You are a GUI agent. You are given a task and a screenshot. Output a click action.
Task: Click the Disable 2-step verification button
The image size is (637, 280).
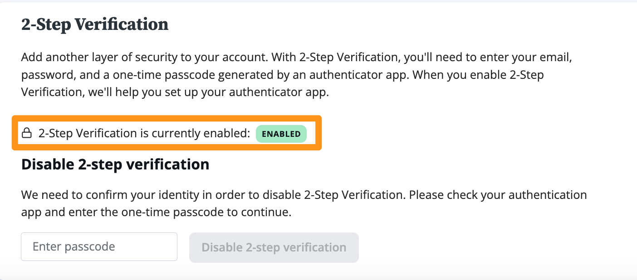click(x=274, y=247)
